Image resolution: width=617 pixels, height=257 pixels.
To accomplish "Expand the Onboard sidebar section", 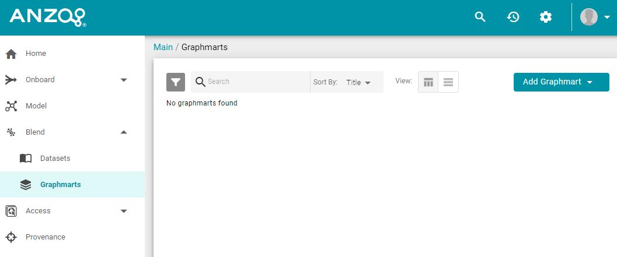I will [124, 80].
